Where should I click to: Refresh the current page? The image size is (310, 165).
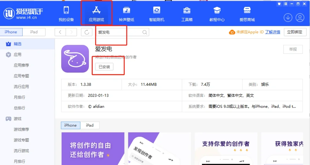coord(87,32)
